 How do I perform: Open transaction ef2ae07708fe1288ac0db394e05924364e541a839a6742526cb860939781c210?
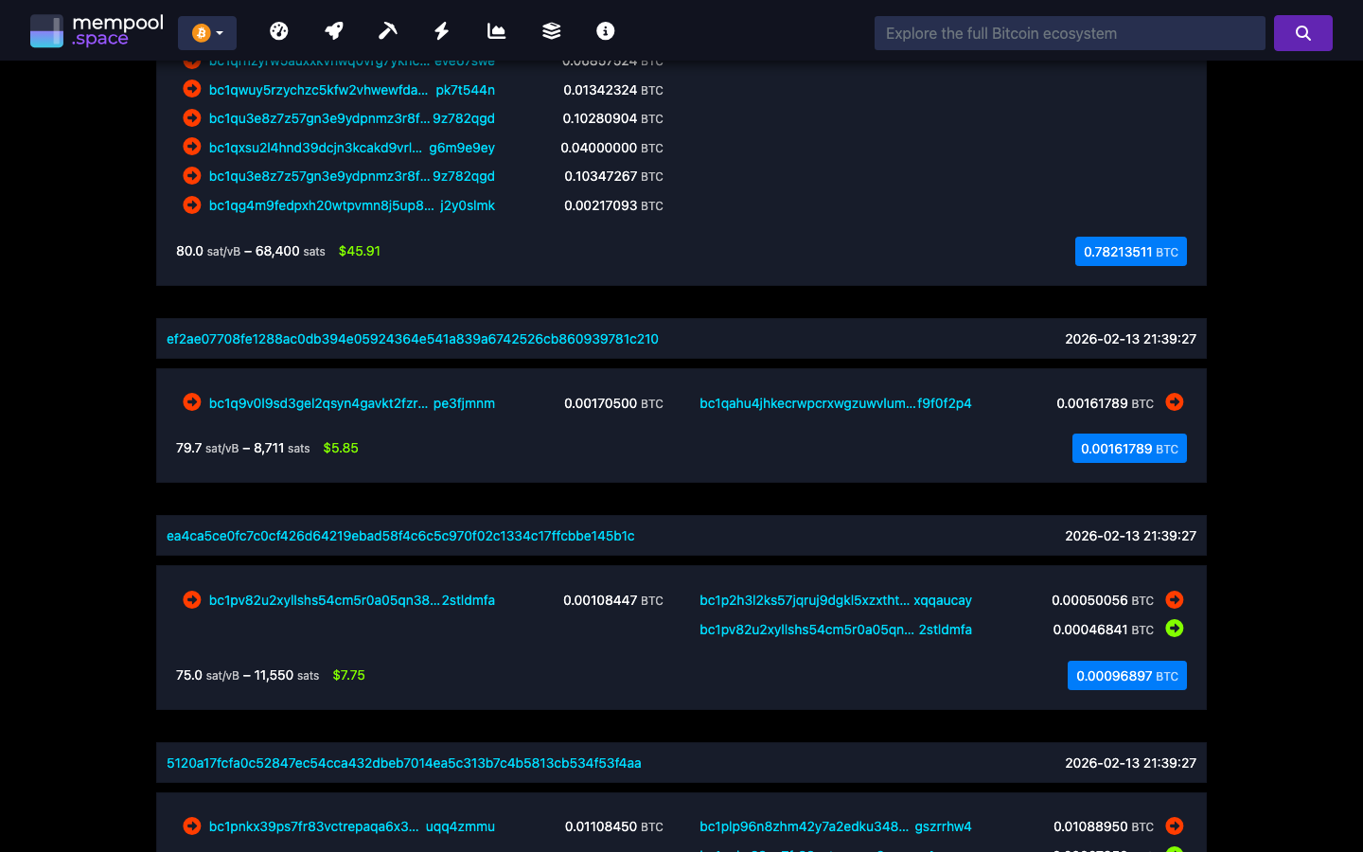(x=414, y=338)
